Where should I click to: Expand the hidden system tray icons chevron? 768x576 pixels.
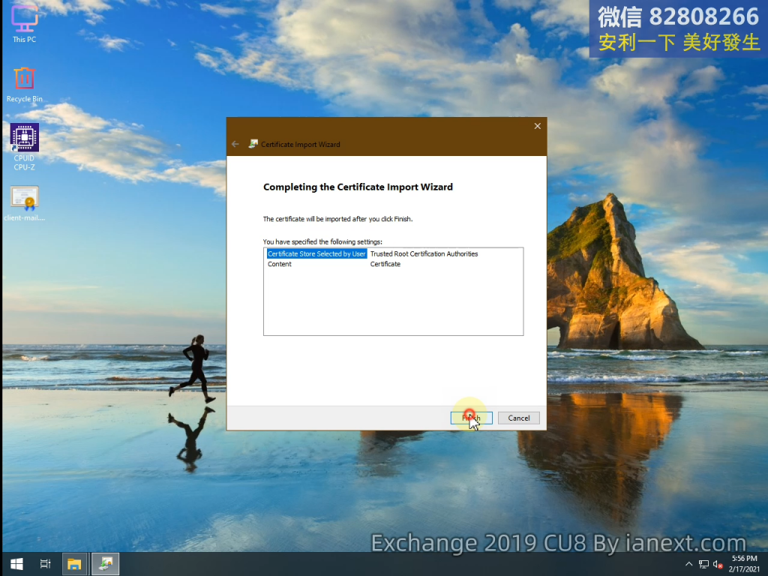point(689,564)
